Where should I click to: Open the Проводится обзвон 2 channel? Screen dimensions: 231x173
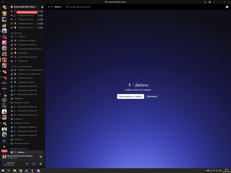point(27,45)
